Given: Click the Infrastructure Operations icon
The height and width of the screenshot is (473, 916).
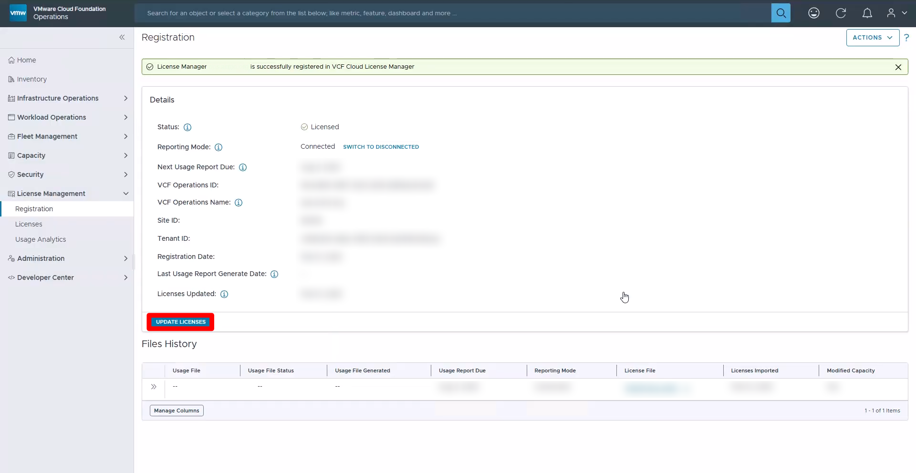Looking at the screenshot, I should pos(11,98).
